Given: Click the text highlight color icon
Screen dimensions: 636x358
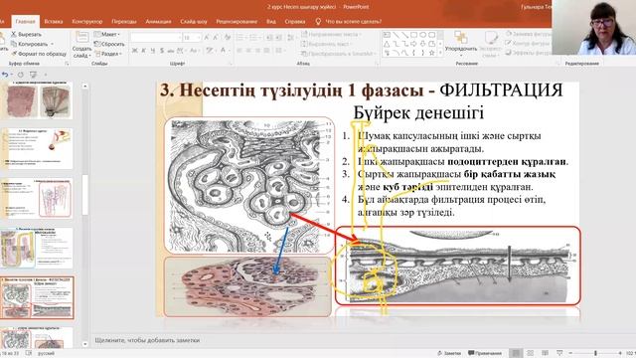Looking at the screenshot, I should [209, 51].
